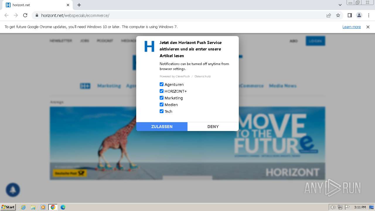This screenshot has width=375, height=211.
Task: Open the NEWSLETTER header link
Action: pyautogui.click(x=61, y=41)
